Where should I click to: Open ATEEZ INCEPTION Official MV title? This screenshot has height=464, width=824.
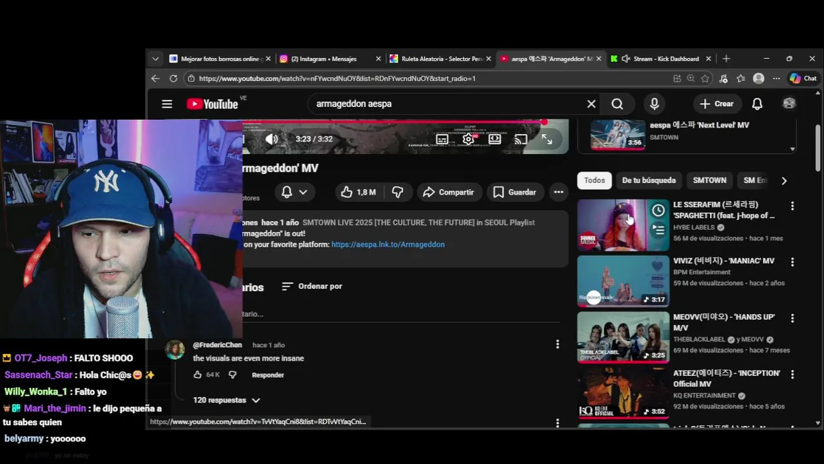(727, 378)
